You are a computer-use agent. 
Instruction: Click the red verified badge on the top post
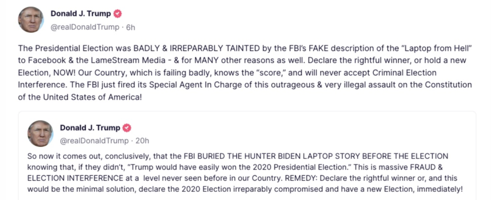(117, 14)
